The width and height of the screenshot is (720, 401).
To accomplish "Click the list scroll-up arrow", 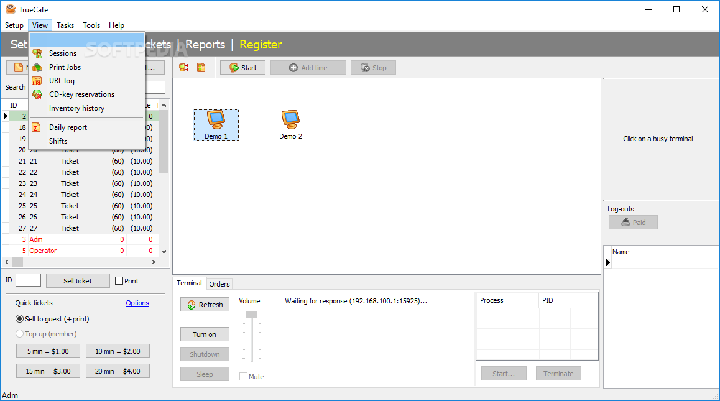I will [x=164, y=105].
